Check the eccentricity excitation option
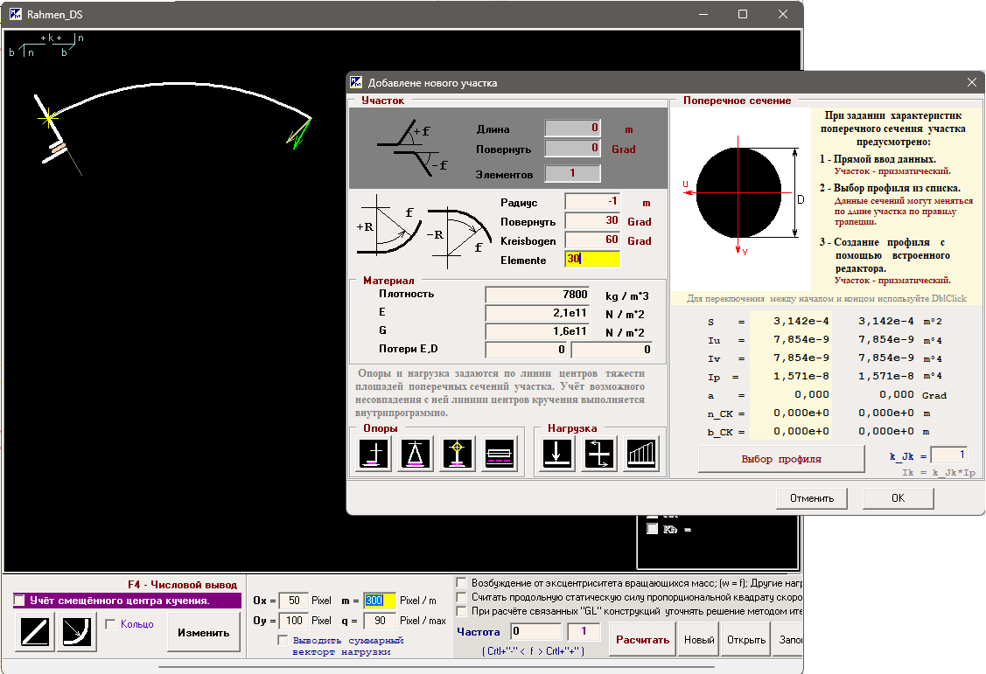Viewport: 986px width, 674px height. (x=462, y=582)
